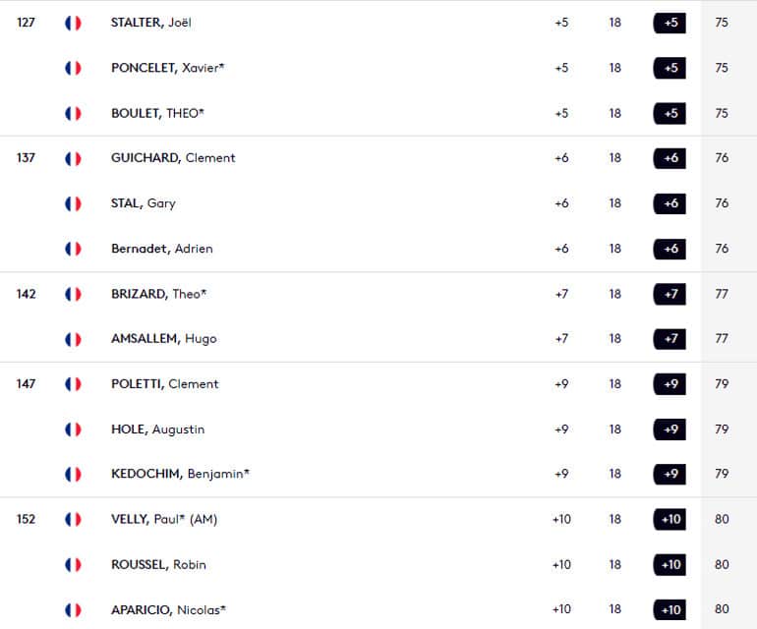The width and height of the screenshot is (757, 629).
Task: Click the flag icon beside BRIZARD, Theo
Action: [x=73, y=294]
